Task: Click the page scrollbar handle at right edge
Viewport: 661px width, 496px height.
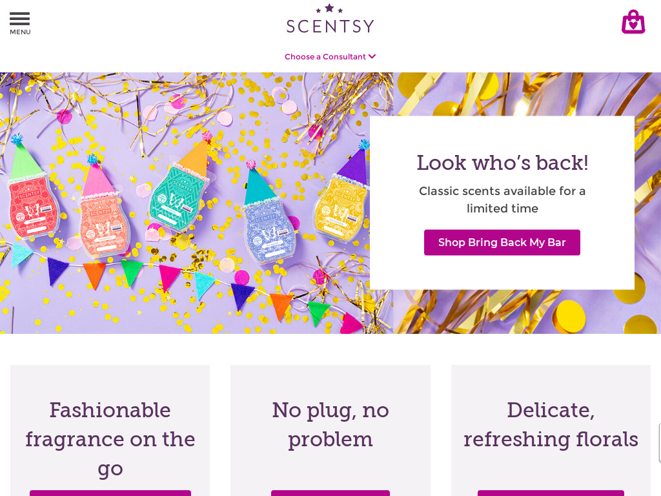Action: (660, 443)
